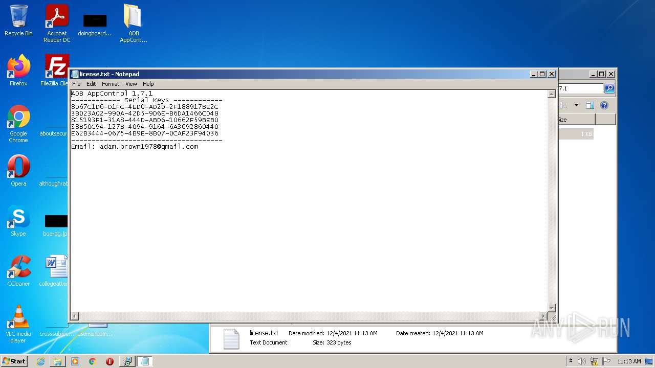
Task: Click the Email adam.brown1978 line
Action: click(135, 147)
